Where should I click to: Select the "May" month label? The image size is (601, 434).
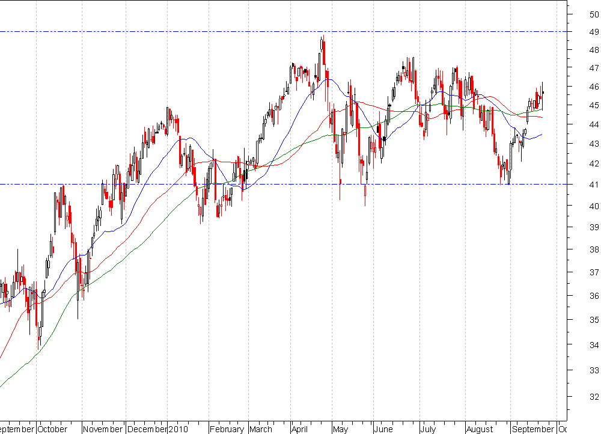click(340, 429)
